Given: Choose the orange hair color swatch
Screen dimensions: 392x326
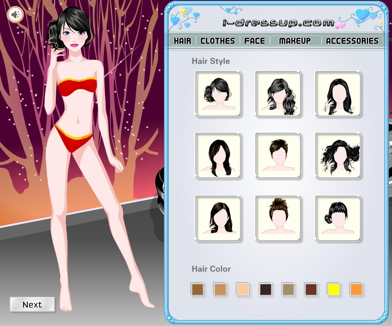Looking at the screenshot, I should (356, 289).
